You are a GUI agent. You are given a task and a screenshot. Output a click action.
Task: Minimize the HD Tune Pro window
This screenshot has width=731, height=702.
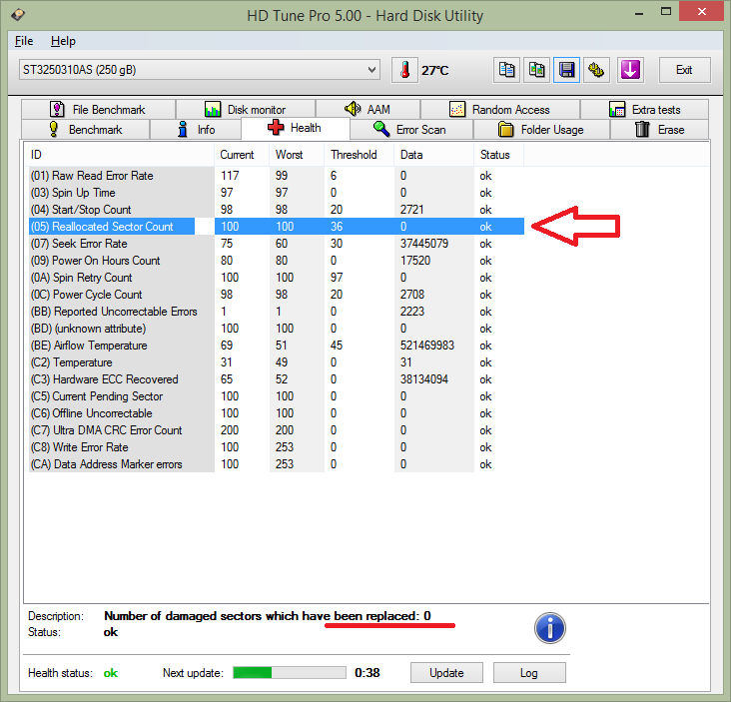coord(639,12)
